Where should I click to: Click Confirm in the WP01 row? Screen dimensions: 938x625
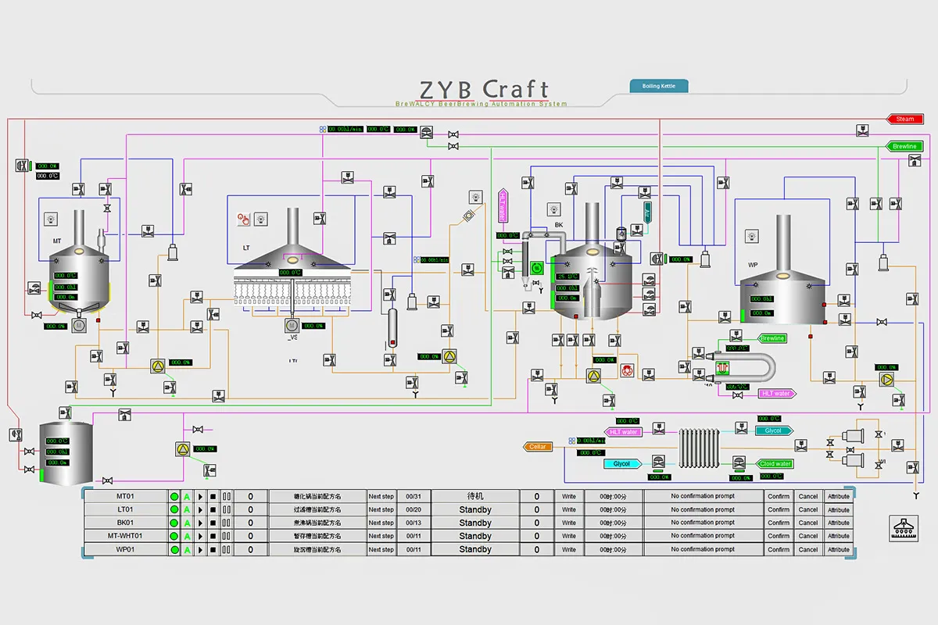tap(779, 549)
